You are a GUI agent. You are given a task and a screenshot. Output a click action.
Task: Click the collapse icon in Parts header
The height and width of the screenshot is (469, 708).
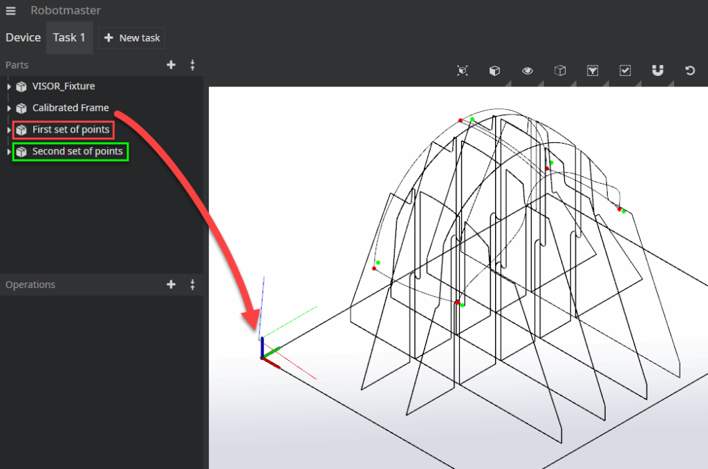click(x=192, y=65)
